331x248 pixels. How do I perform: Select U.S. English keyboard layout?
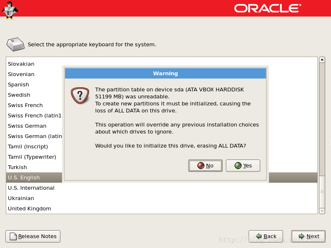[34, 178]
